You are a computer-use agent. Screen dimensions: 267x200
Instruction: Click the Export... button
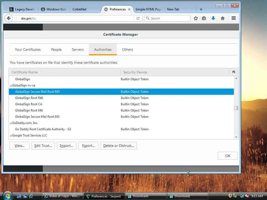(x=88, y=146)
